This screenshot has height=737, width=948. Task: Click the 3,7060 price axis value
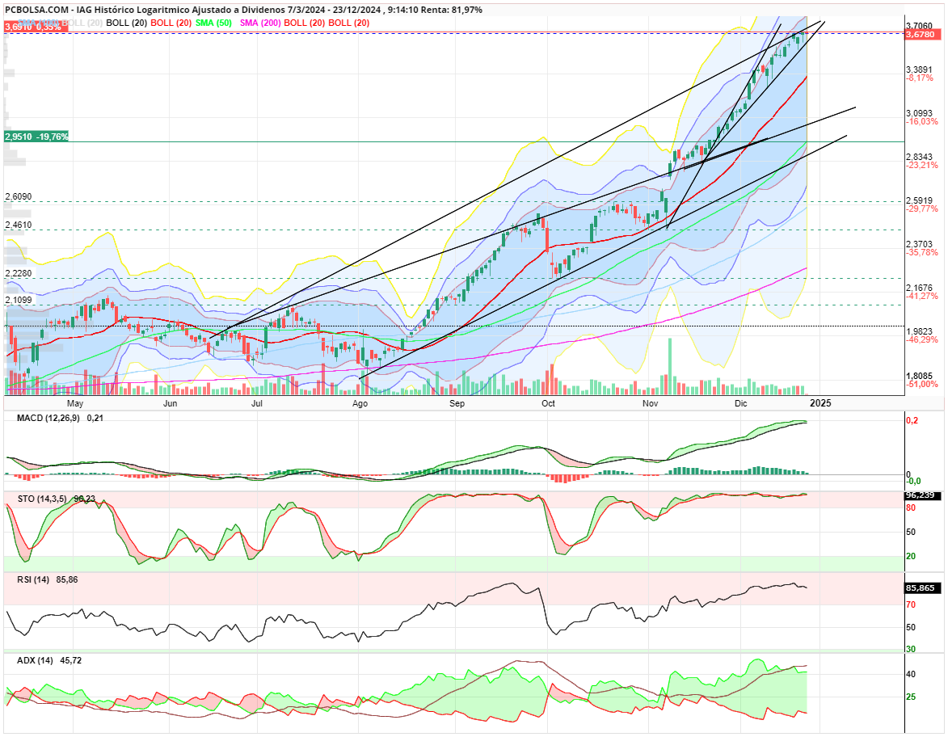click(x=919, y=25)
